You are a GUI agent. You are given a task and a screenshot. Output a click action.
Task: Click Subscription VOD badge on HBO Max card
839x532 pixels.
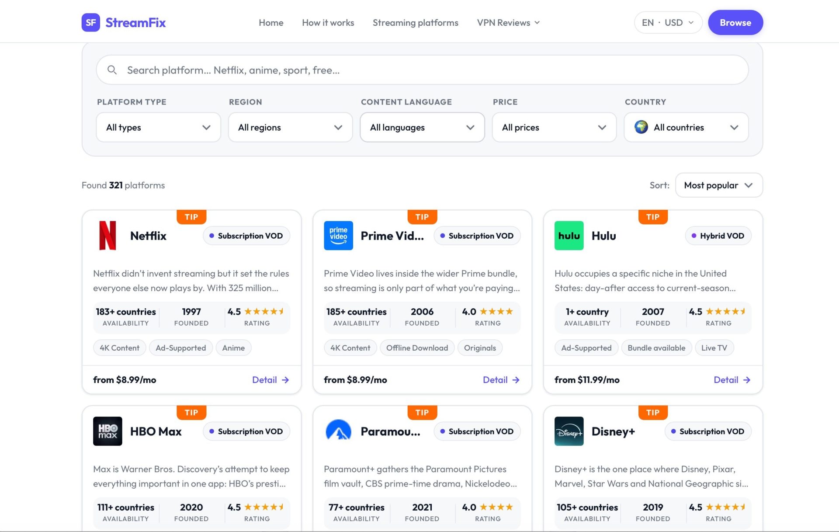(x=246, y=431)
